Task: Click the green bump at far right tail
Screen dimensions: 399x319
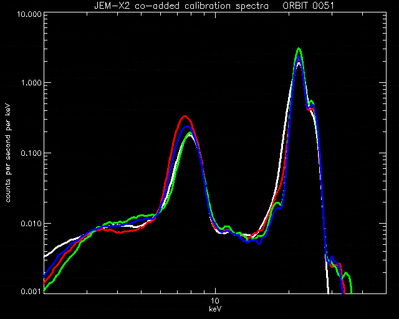Action: pos(347,274)
